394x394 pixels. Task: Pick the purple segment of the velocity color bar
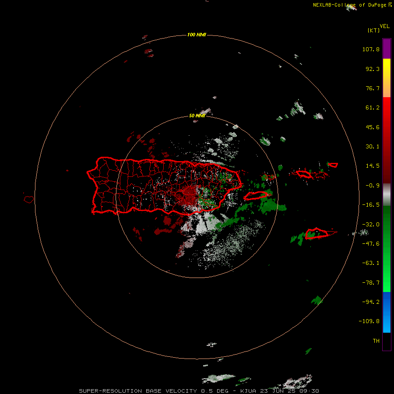tap(387, 49)
